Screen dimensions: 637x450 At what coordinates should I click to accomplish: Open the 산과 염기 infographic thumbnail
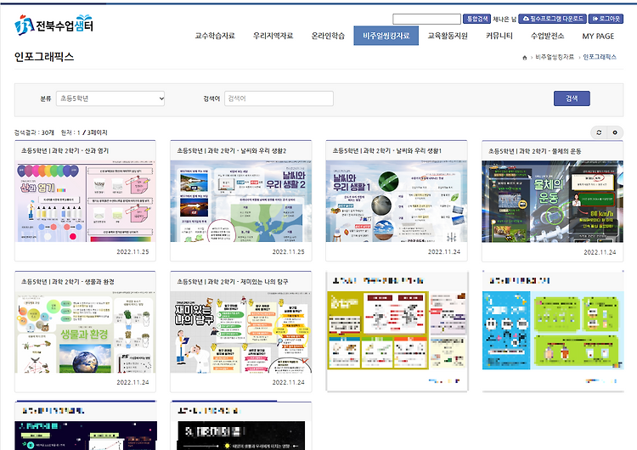click(85, 201)
